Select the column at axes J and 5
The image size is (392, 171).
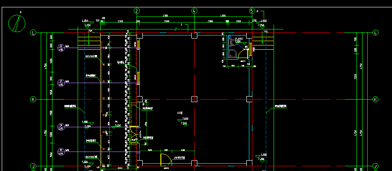[249, 163]
